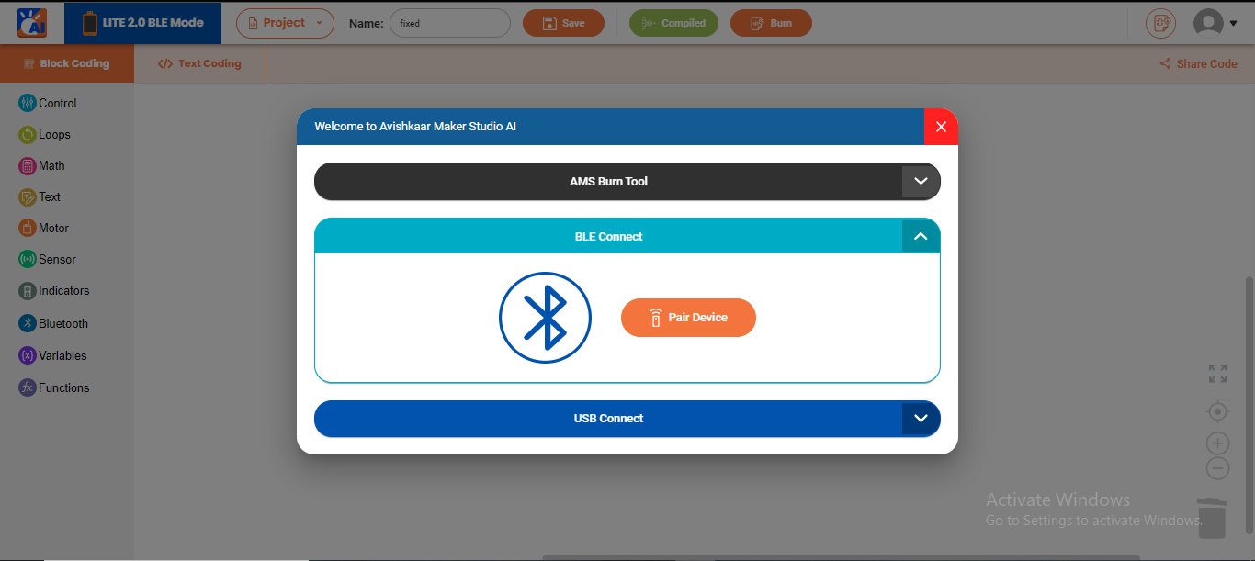Viewport: 1255px width, 561px height.
Task: Click the Avishkaar AI logo icon
Action: click(32, 23)
